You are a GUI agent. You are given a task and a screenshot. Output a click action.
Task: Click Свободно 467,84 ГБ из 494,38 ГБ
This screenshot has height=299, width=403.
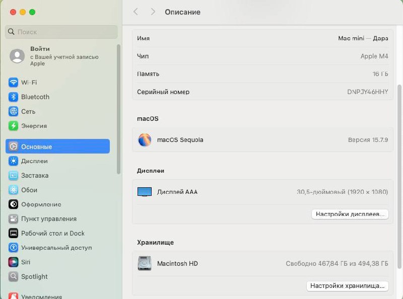click(337, 263)
